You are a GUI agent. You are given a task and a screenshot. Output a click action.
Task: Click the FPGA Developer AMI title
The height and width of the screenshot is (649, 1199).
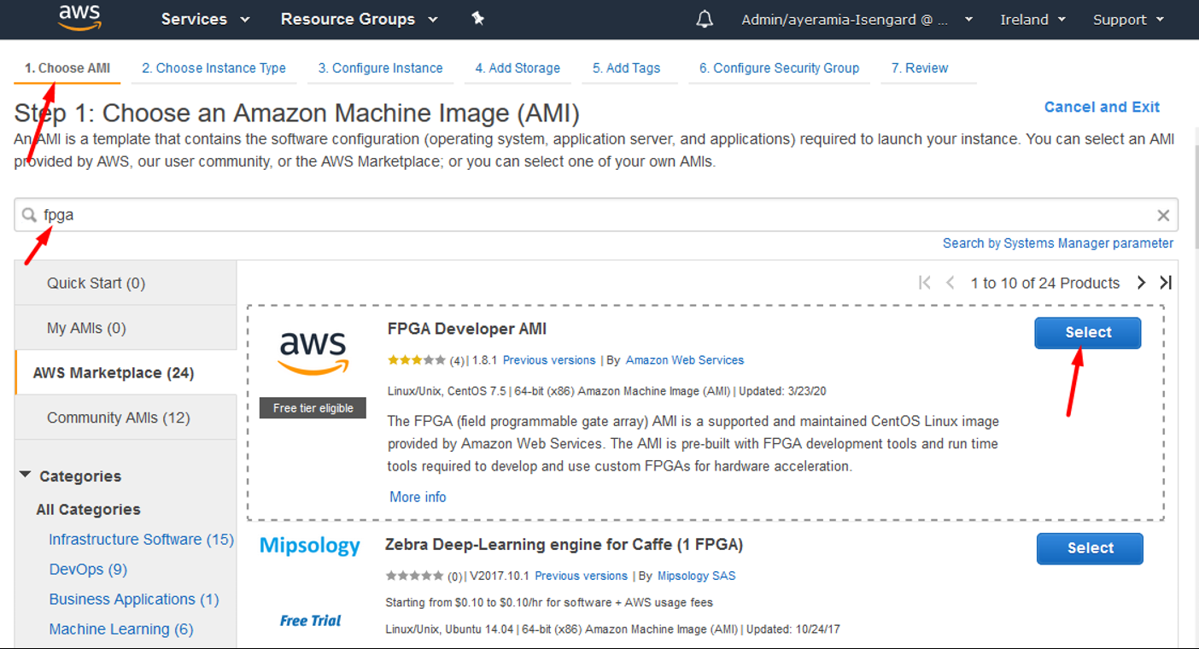(467, 329)
